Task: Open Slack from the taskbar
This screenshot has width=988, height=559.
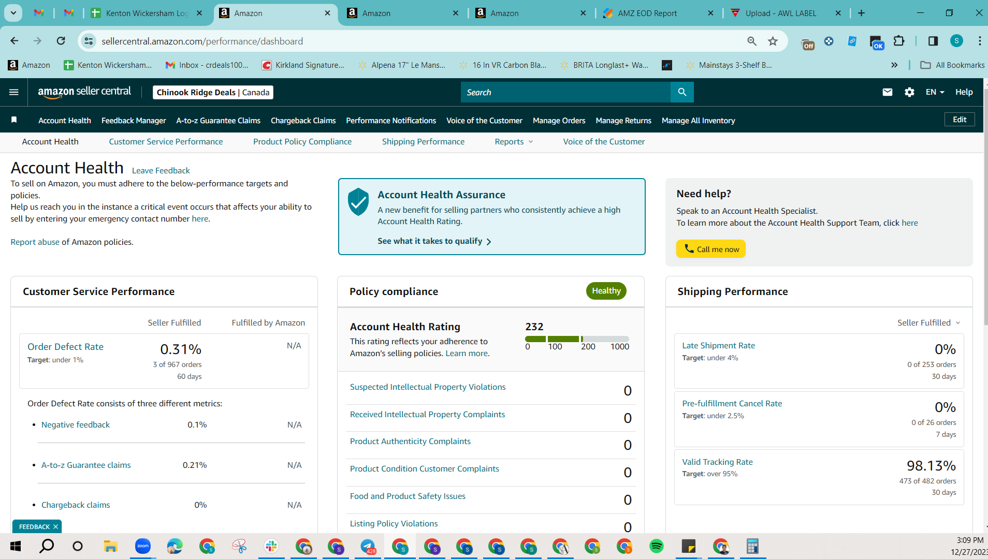Action: [x=271, y=546]
